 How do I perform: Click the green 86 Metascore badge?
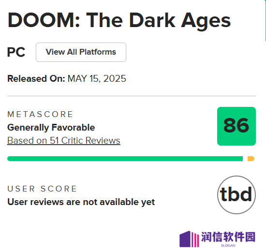pyautogui.click(x=236, y=126)
